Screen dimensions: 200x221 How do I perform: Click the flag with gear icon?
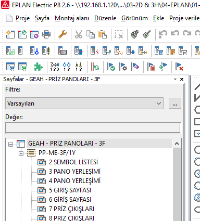pos(123,67)
